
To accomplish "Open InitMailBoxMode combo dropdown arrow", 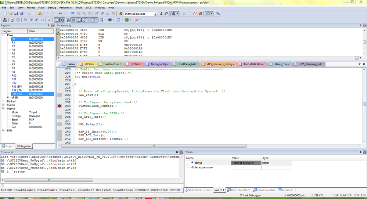I will point(155,14).
